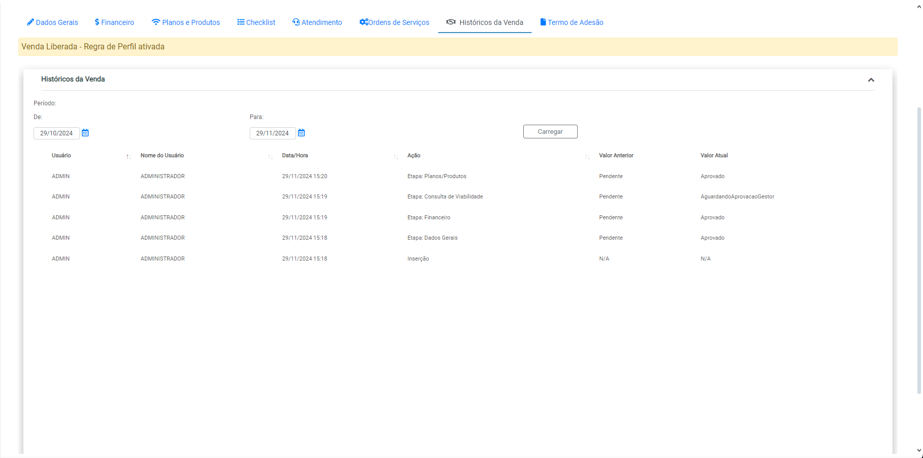Collapse the Históricos da Venda panel

pyautogui.click(x=871, y=80)
